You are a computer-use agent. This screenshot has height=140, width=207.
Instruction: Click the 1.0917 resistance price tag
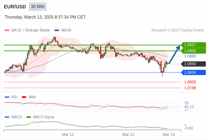(x=193, y=45)
